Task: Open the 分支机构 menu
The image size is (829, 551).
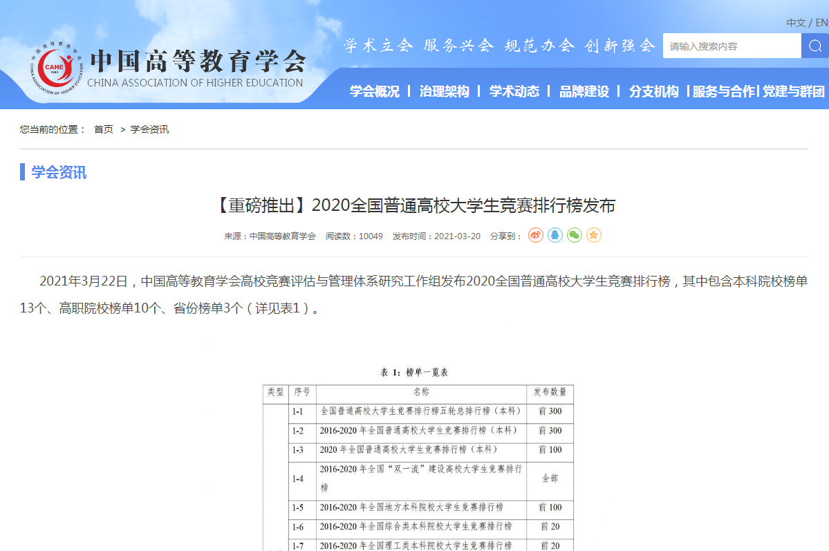Action: click(654, 91)
